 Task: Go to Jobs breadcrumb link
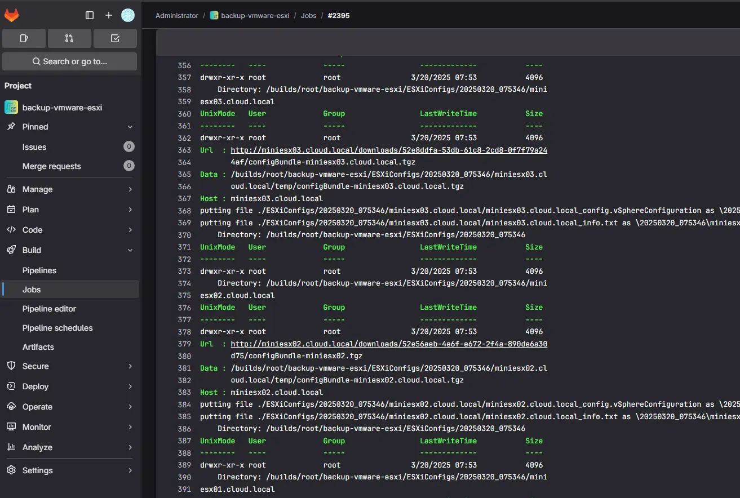pos(308,16)
